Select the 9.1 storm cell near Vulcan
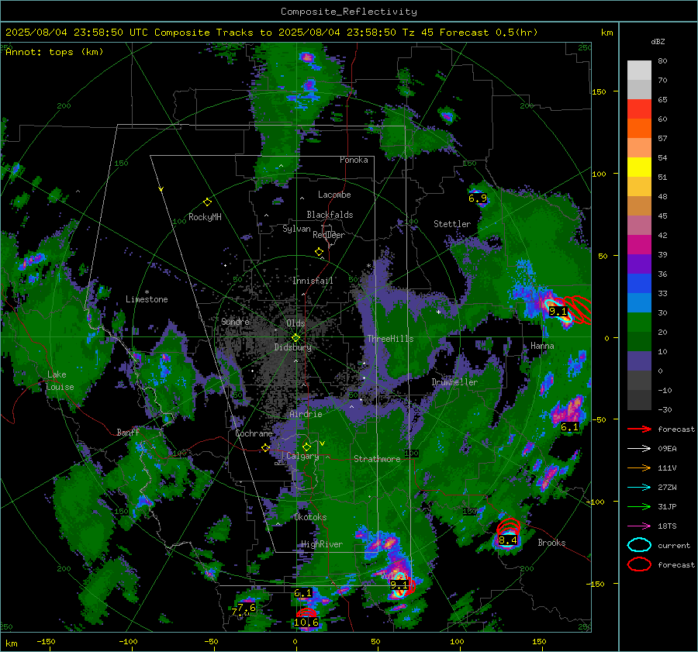The height and width of the screenshot is (652, 698). (x=399, y=585)
